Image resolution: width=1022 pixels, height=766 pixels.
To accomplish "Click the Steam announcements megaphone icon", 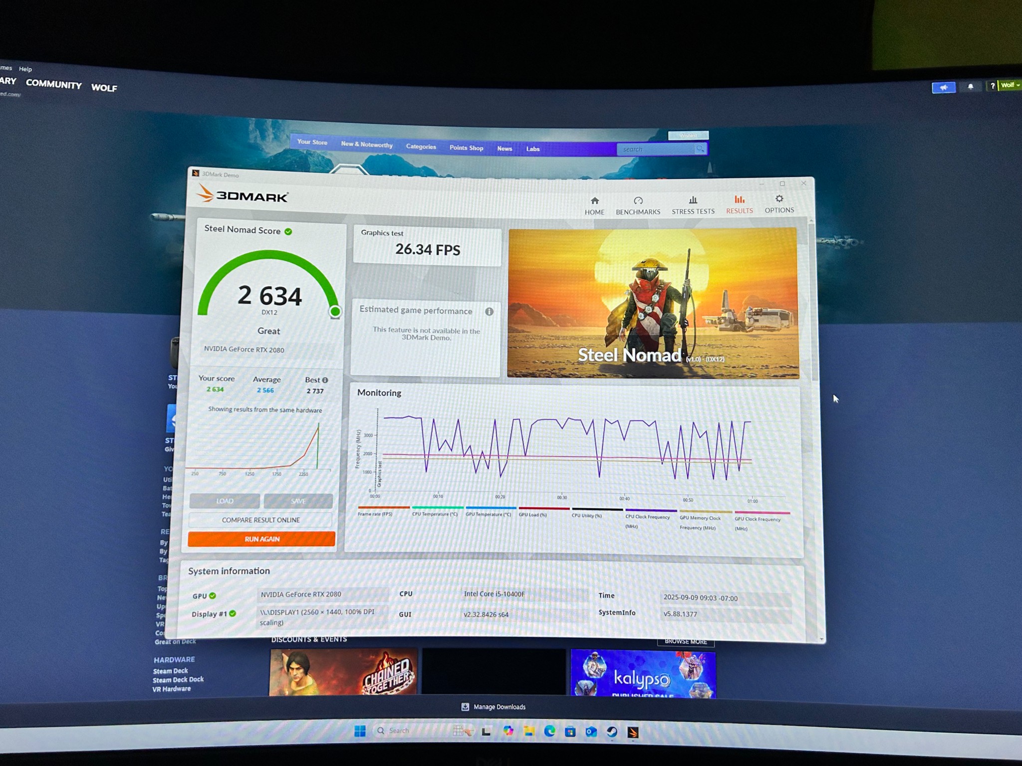I will [944, 88].
